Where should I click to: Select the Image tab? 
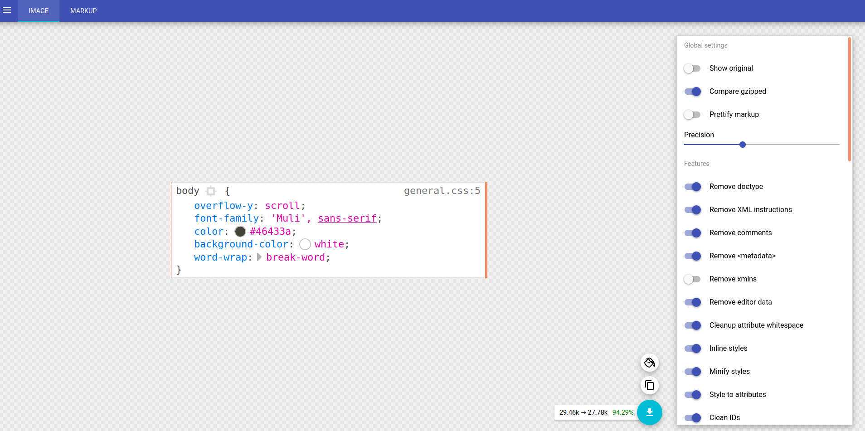(39, 11)
